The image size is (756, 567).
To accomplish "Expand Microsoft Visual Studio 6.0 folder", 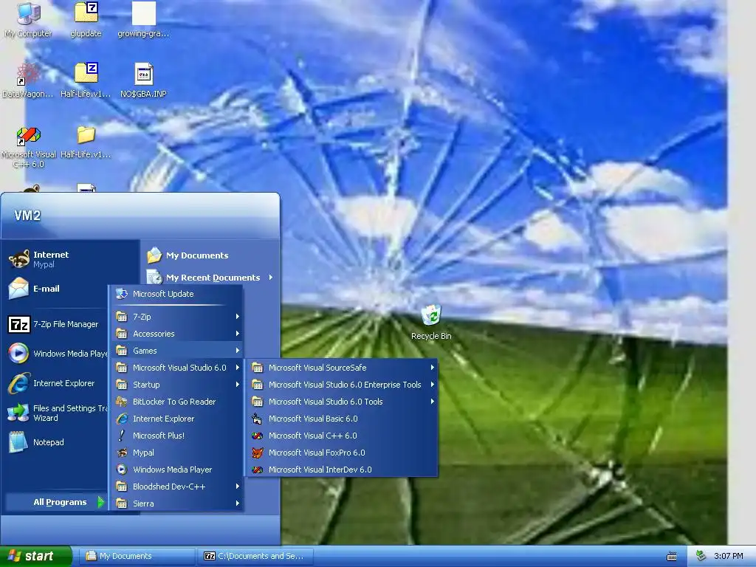I will pos(176,368).
